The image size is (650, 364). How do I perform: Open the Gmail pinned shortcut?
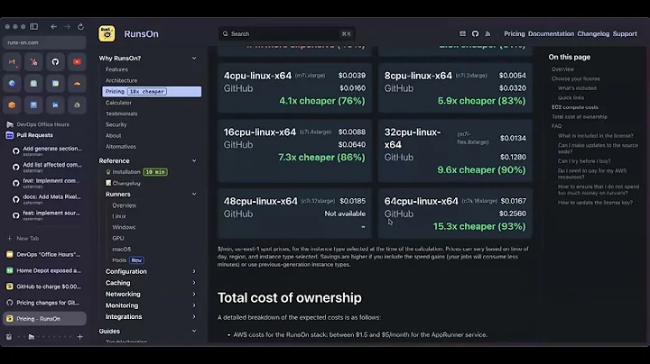(x=12, y=62)
